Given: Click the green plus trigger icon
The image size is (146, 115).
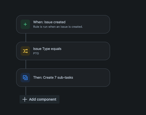Looking at the screenshot, I should pos(25,24).
